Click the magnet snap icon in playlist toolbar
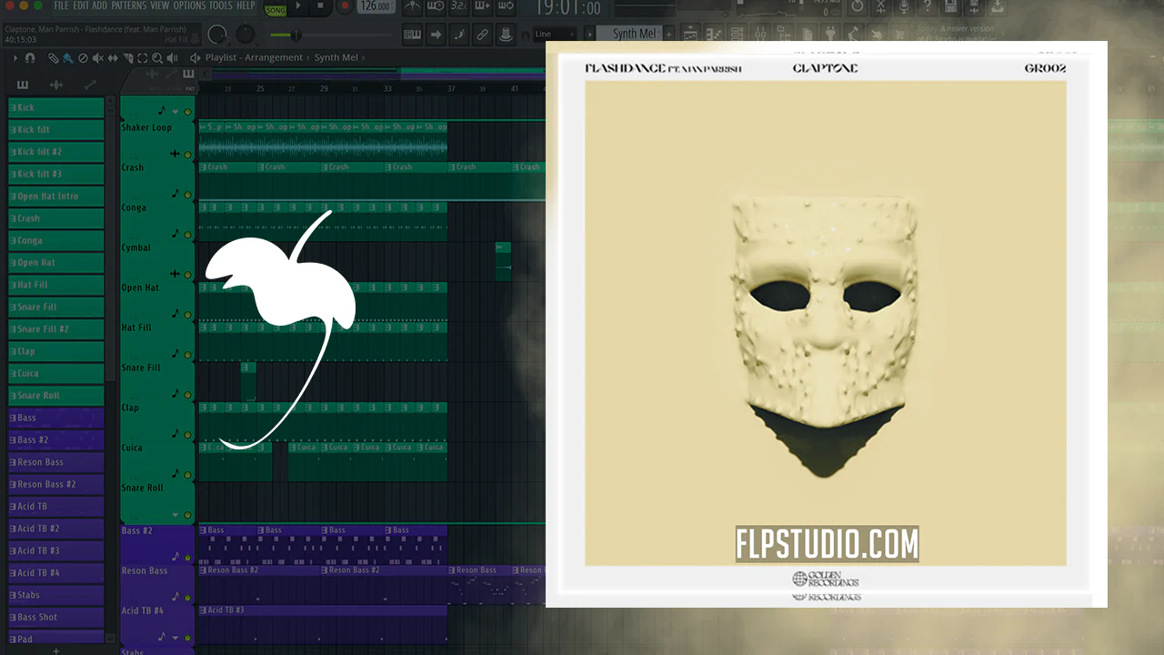The height and width of the screenshot is (655, 1164). (x=30, y=58)
